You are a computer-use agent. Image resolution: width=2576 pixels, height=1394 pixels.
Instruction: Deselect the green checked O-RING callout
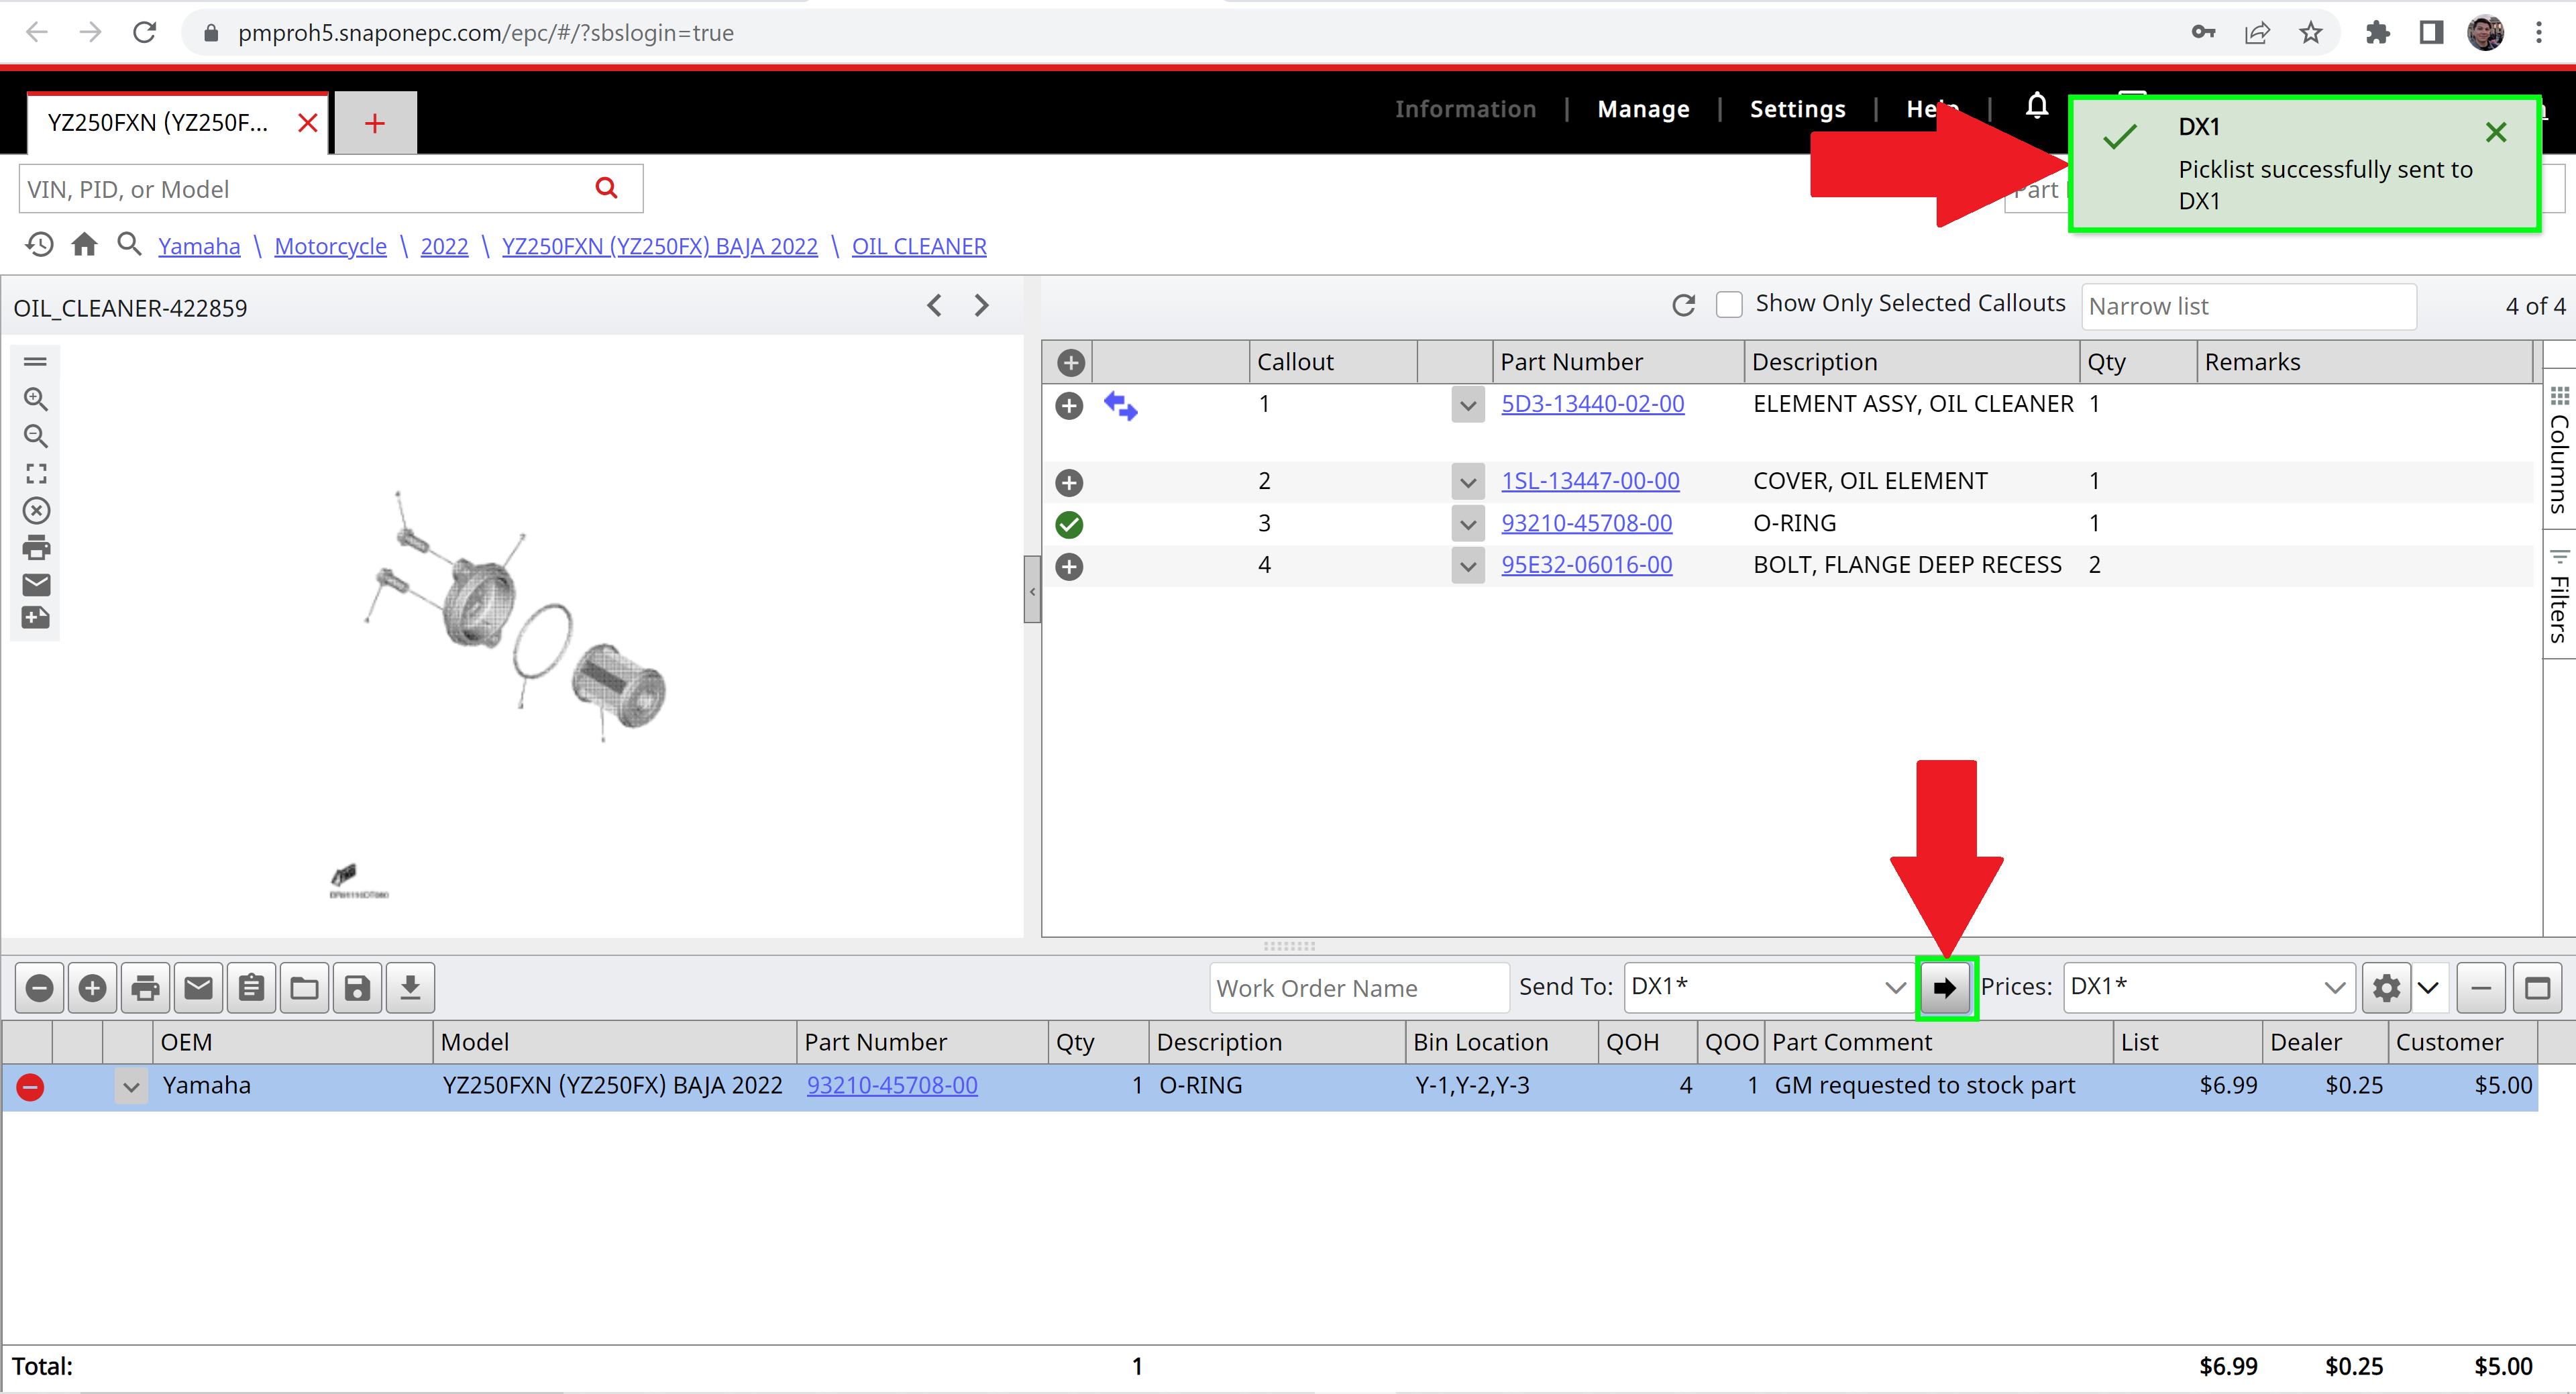click(x=1069, y=524)
